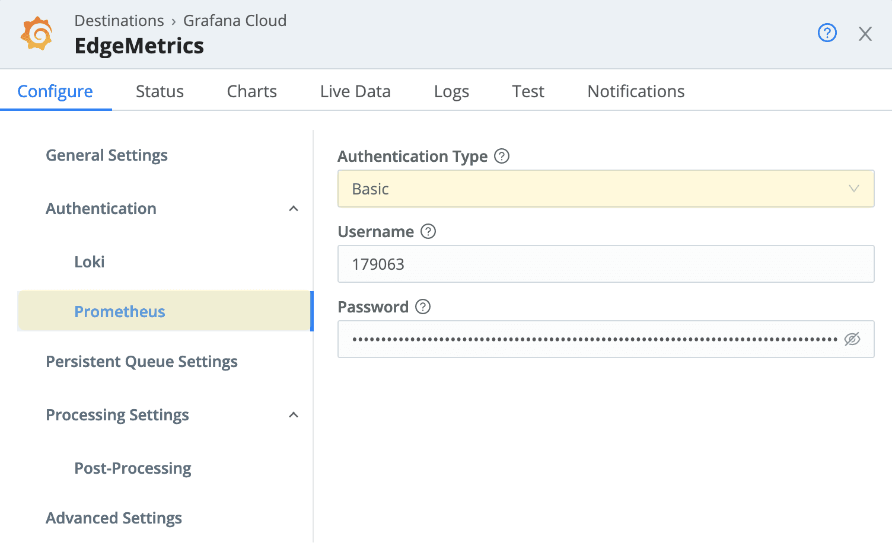Close the EdgeMetrics configuration dialog

pyautogui.click(x=865, y=34)
